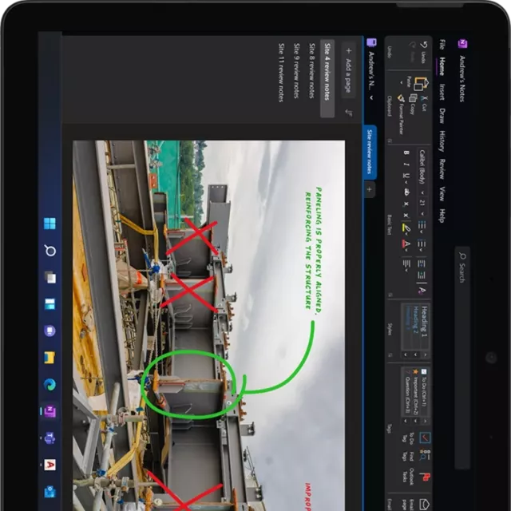Apply superscript formatting
This screenshot has width=511, height=511.
tap(406, 215)
